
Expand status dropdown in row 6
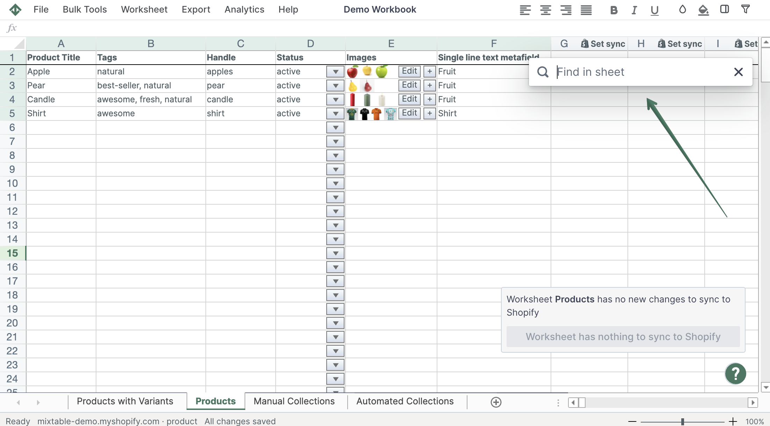click(335, 128)
